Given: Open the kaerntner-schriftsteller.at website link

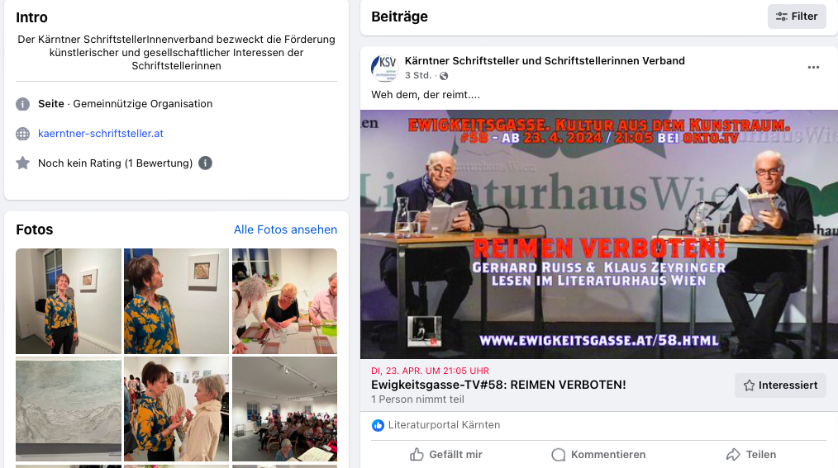Looking at the screenshot, I should (x=101, y=134).
